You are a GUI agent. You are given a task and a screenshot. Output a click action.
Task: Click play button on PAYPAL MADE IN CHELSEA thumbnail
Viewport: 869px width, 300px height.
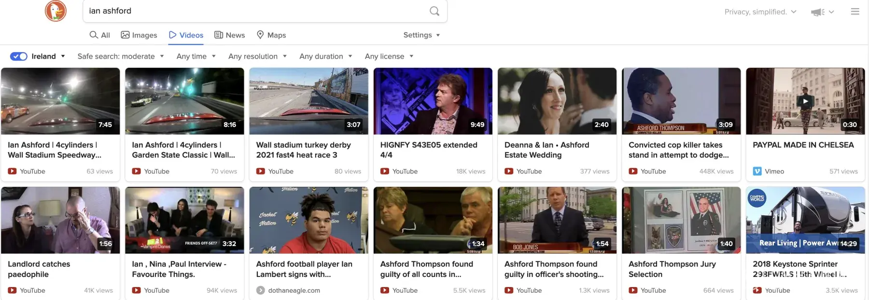(805, 101)
